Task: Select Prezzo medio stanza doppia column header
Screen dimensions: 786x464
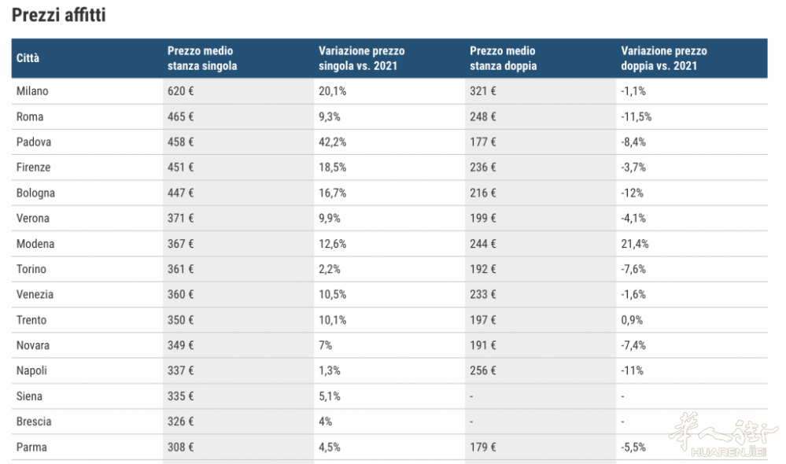Action: (504, 58)
